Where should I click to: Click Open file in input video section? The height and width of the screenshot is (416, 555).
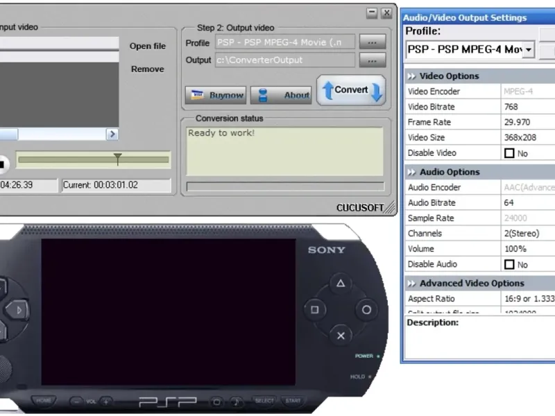pos(148,46)
